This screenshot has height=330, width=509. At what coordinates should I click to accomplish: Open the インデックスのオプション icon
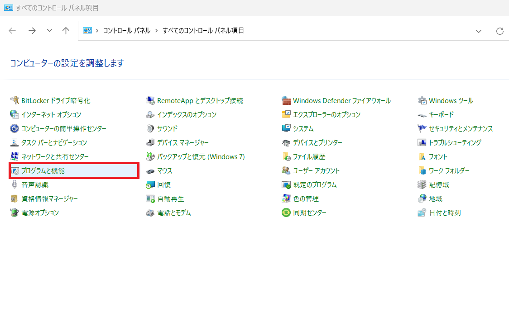(x=150, y=114)
